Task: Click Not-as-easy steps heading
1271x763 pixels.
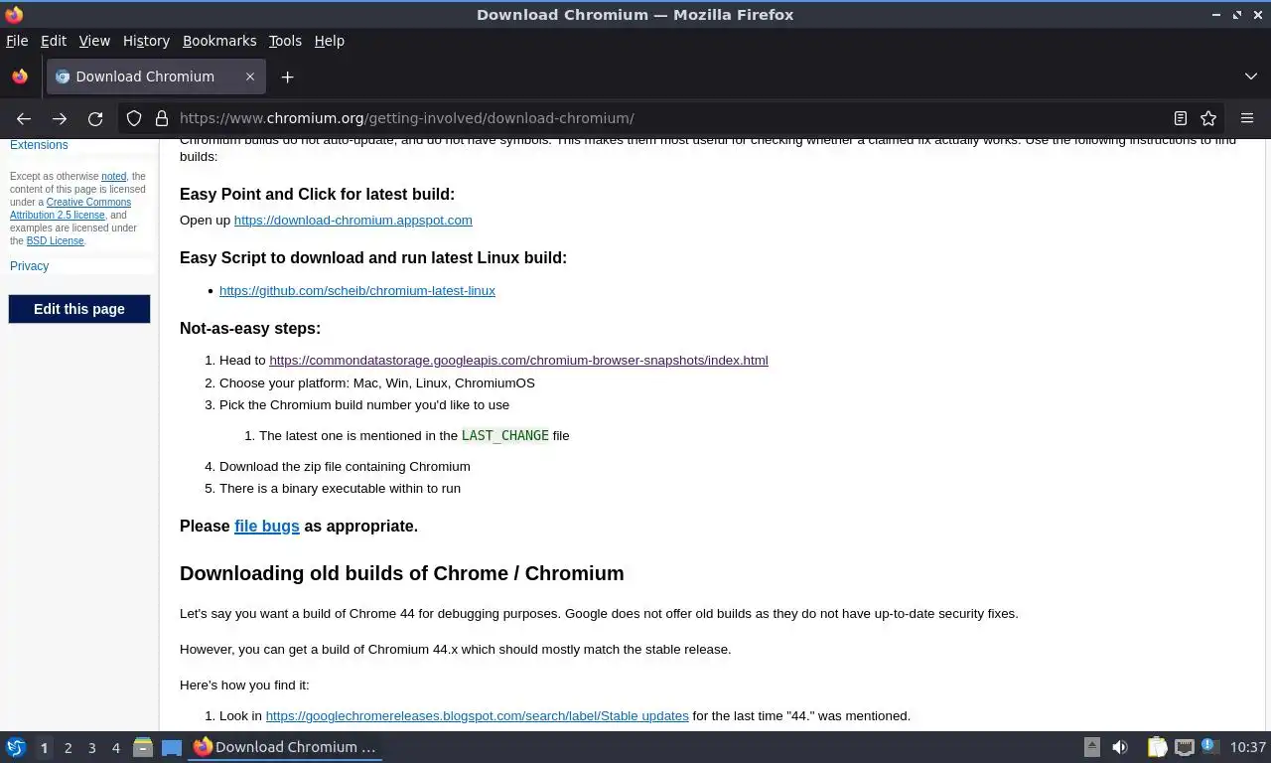Action: pos(250,328)
